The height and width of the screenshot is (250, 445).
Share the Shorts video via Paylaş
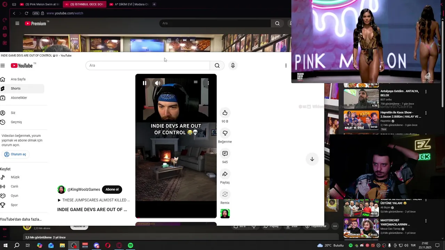pos(225,174)
